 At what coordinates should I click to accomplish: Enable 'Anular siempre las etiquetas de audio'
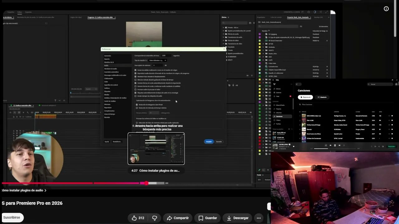(x=135, y=96)
